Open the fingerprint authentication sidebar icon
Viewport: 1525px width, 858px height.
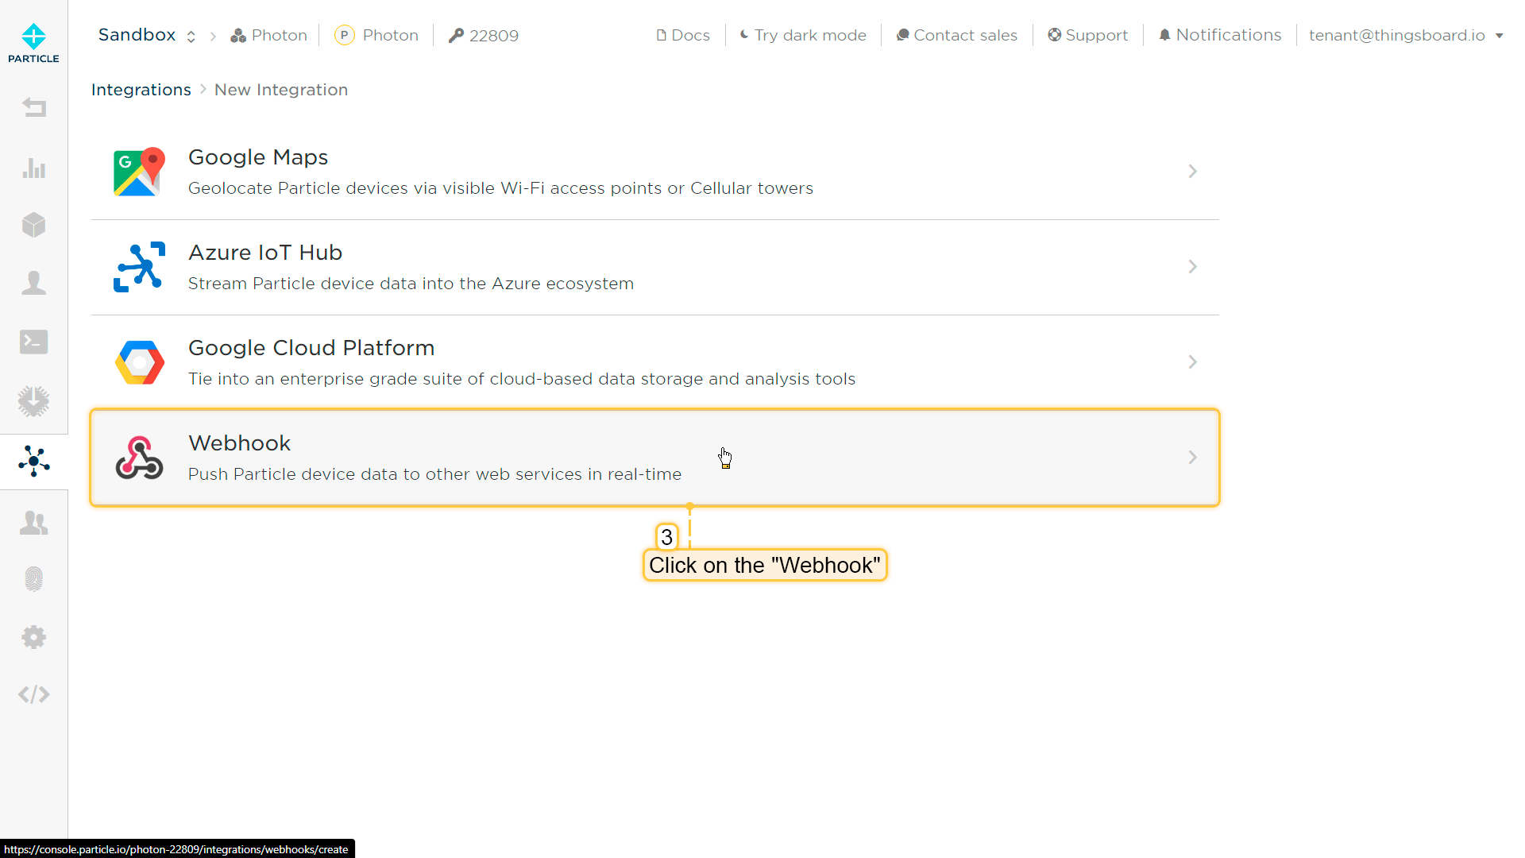(33, 578)
